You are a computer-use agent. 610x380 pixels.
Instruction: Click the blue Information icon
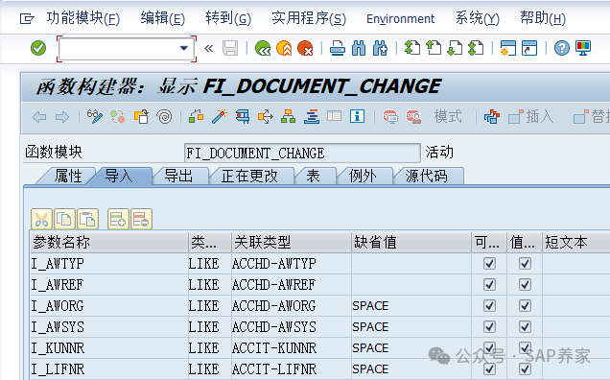[357, 116]
